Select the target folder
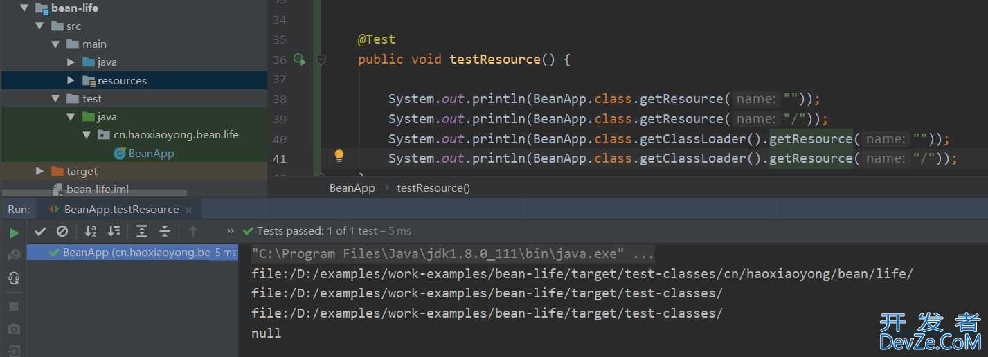The width and height of the screenshot is (988, 357). pos(82,171)
